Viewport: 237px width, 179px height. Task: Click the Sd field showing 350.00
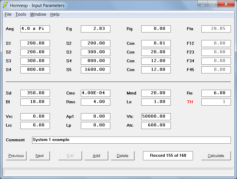pos(35,93)
